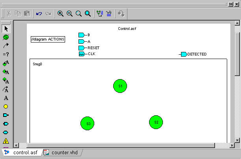241x159 pixels.
Task: Select the //diagram ACTIONS text box
Action: click(48, 39)
